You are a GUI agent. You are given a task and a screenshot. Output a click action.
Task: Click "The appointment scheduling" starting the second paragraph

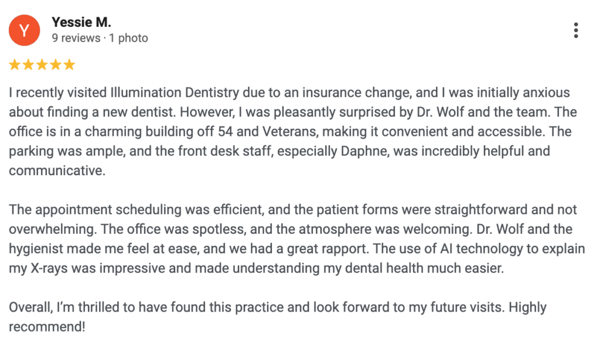[82, 210]
